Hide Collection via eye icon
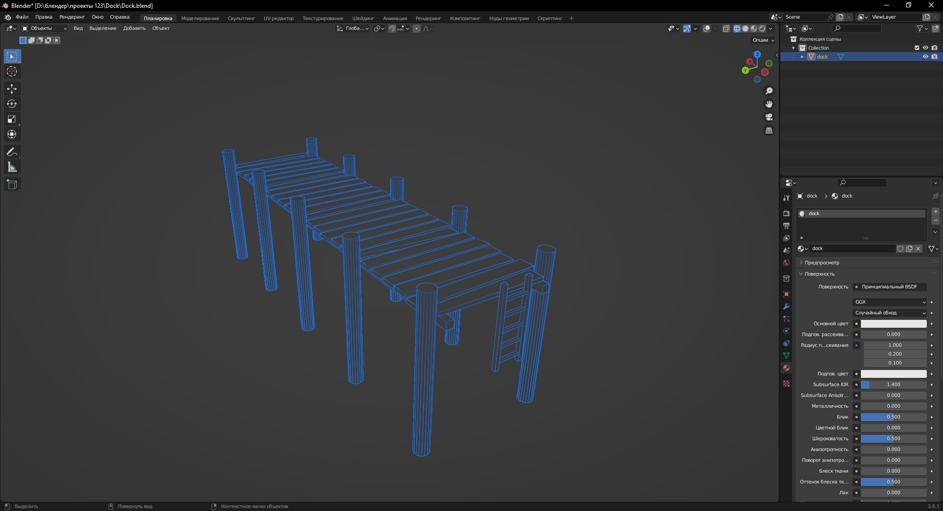 pos(925,48)
